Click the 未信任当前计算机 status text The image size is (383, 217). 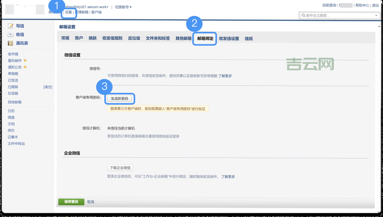[x=121, y=128]
